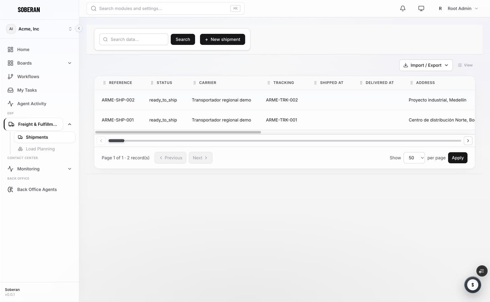Click the Apply button
This screenshot has width=490, height=302.
tap(458, 158)
